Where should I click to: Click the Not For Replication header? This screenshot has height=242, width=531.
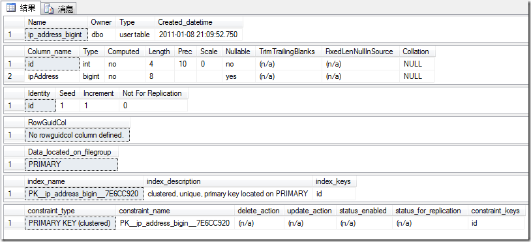[x=153, y=93]
